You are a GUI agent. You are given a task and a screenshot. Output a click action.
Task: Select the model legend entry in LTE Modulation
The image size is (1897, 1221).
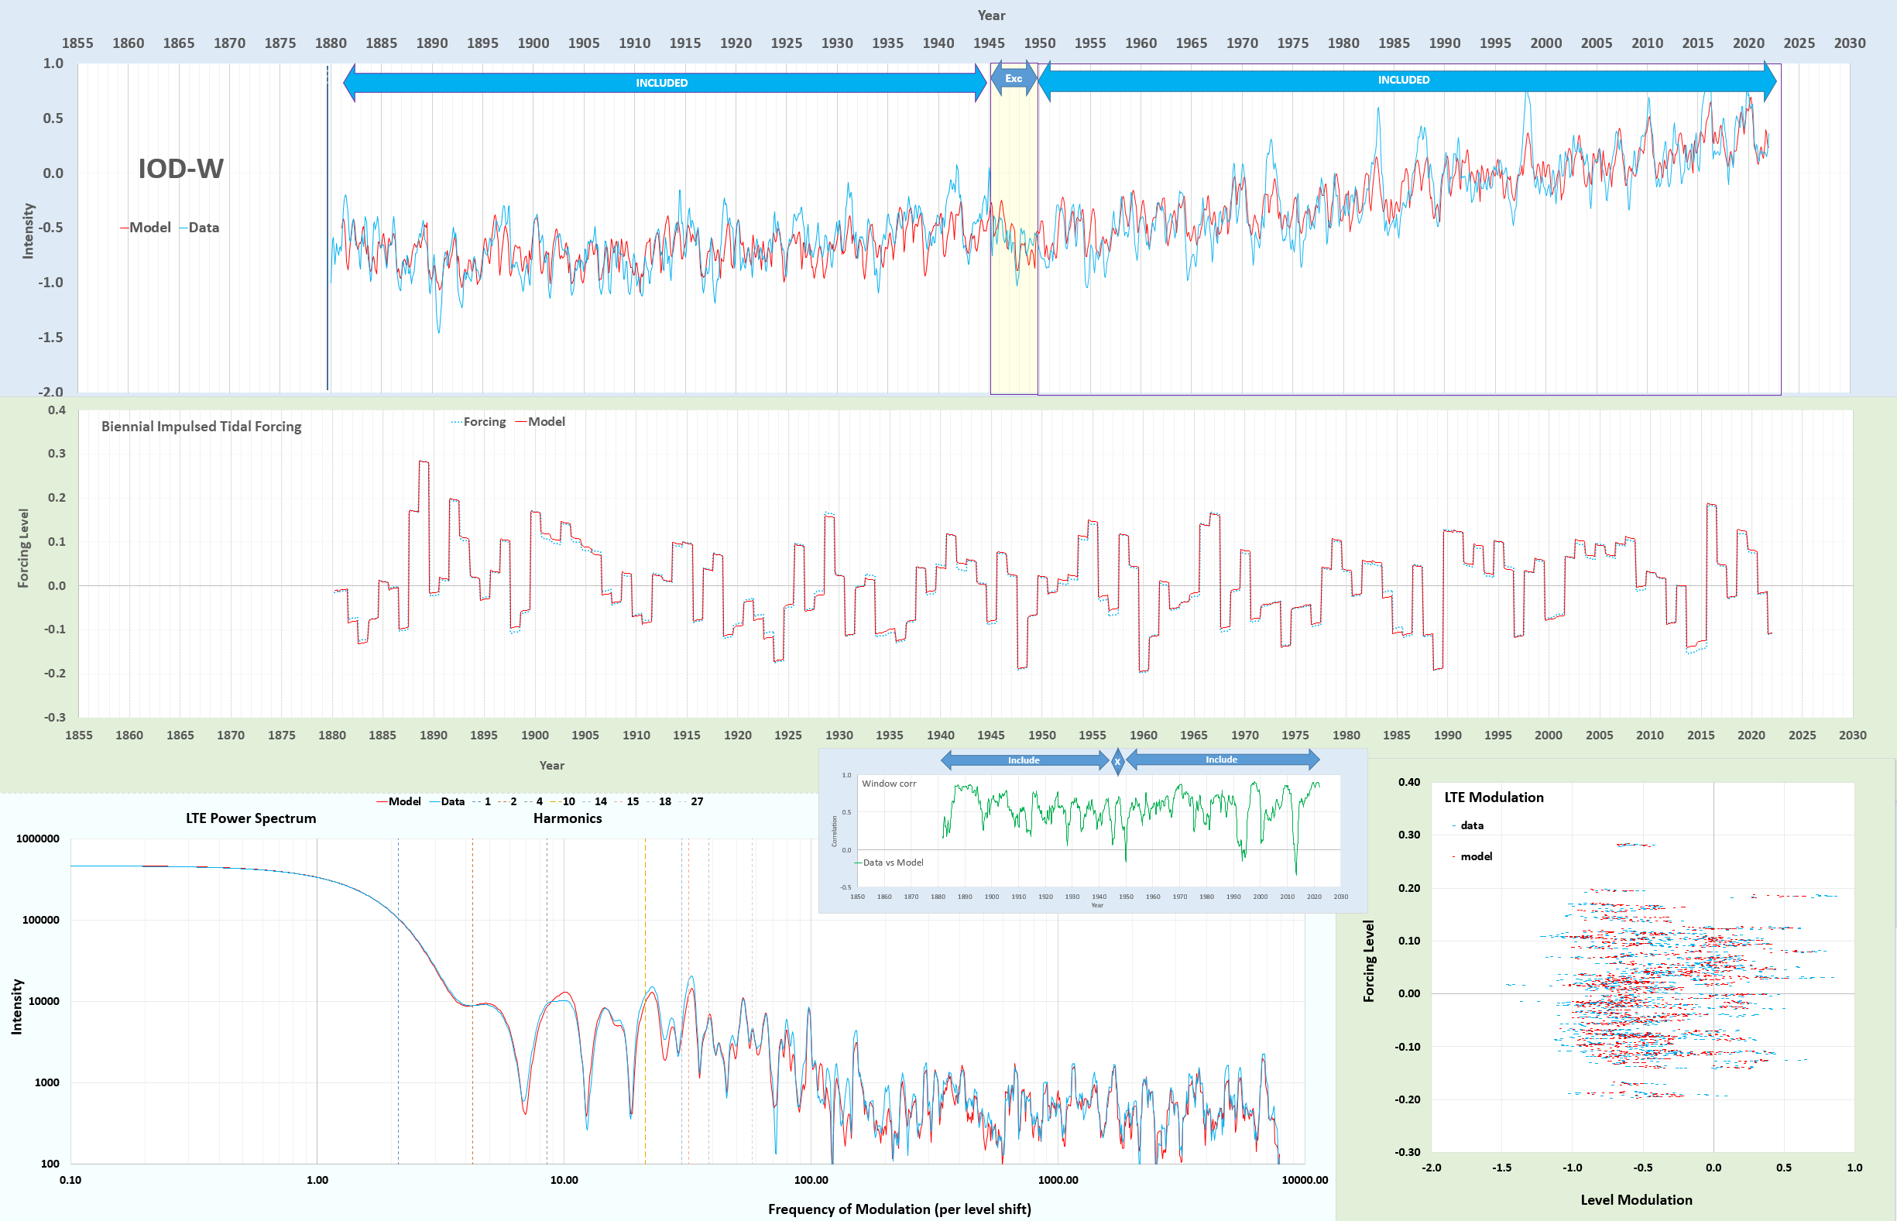click(1475, 856)
